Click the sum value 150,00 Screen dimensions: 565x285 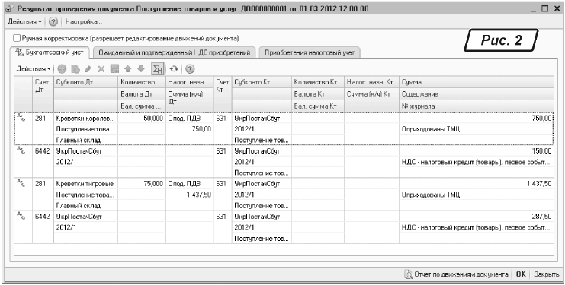(541, 150)
